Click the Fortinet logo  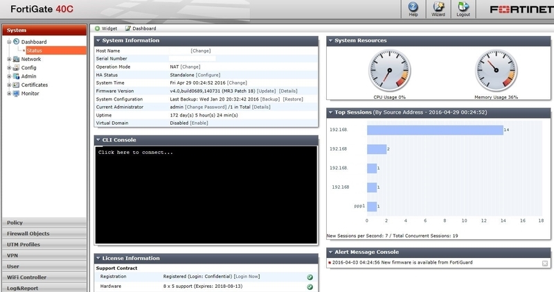(x=521, y=10)
